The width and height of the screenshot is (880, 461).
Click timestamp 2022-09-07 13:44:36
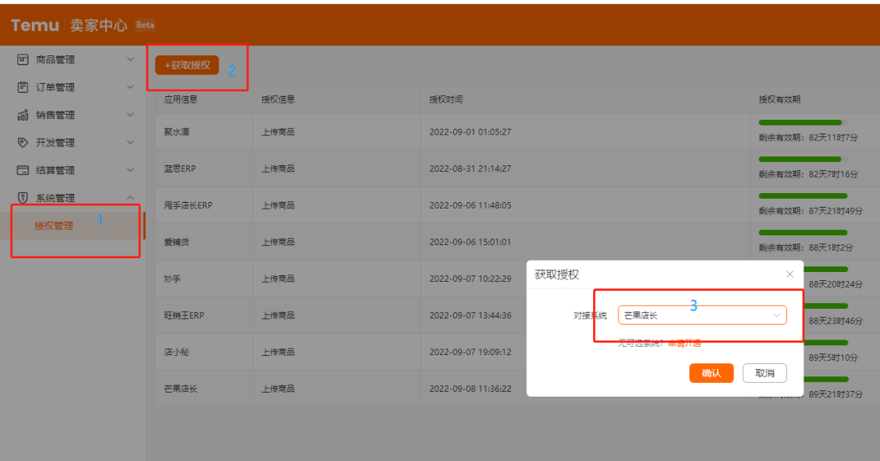click(x=470, y=315)
